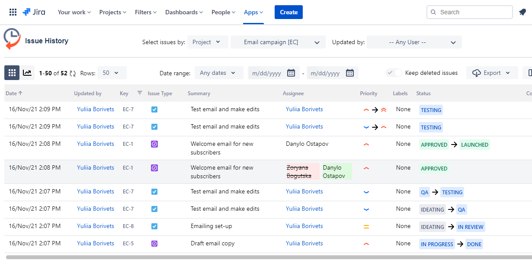Click the Export button
The height and width of the screenshot is (270, 532).
coord(492,73)
